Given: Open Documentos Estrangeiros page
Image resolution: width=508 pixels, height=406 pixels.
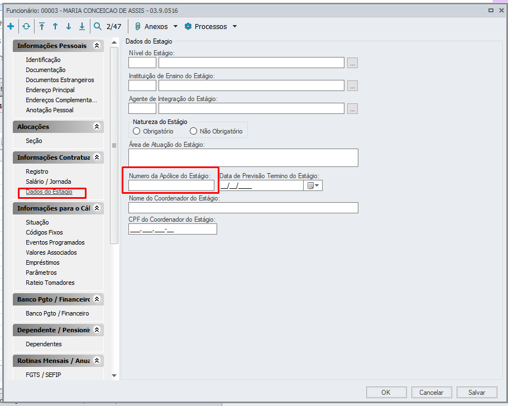Looking at the screenshot, I should 60,80.
